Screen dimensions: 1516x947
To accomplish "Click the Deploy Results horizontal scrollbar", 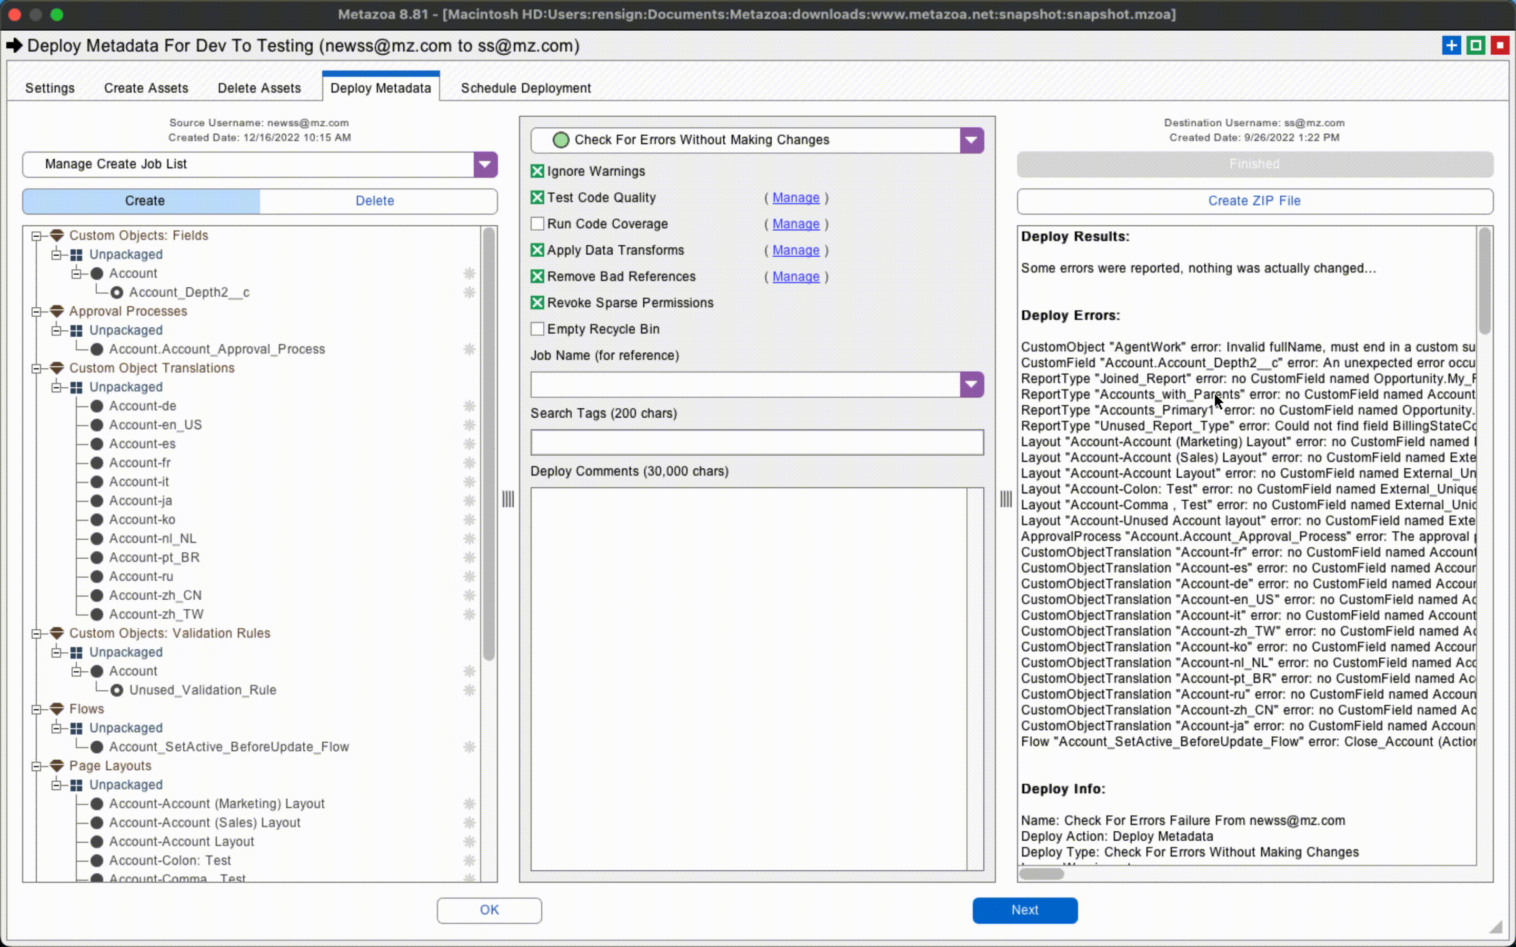I will [1041, 874].
